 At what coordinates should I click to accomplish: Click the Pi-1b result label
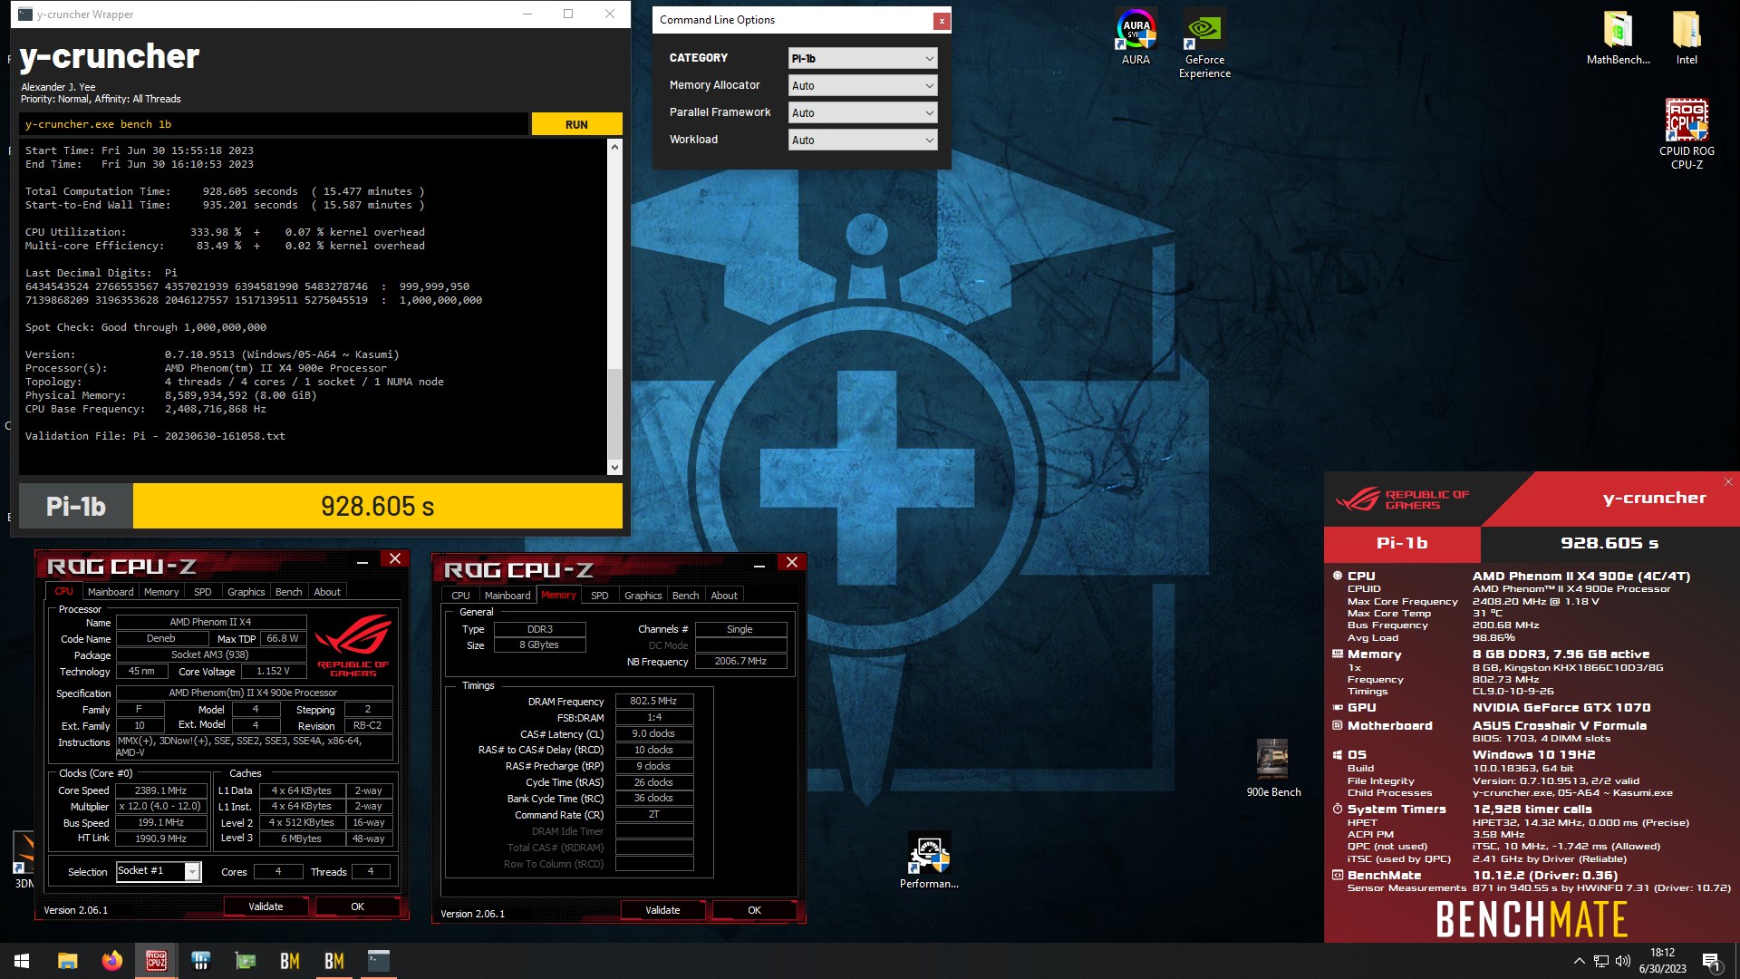click(x=76, y=506)
